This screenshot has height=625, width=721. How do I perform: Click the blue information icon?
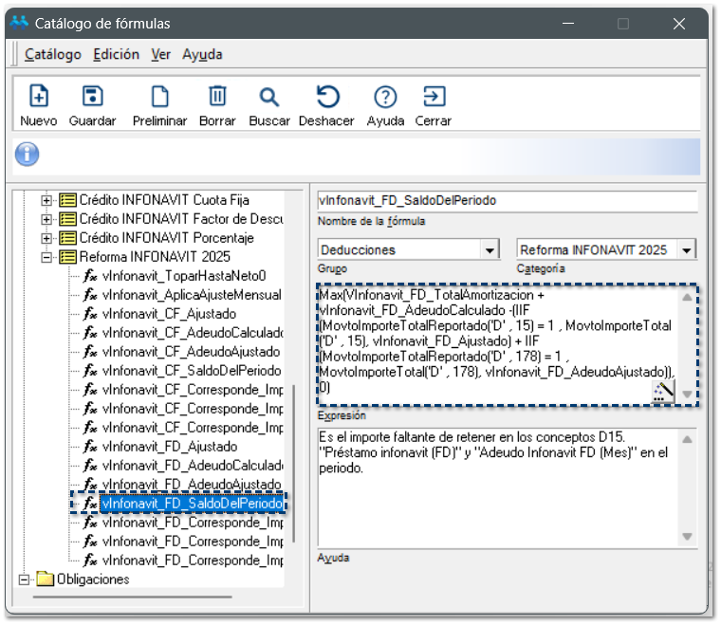tap(28, 154)
